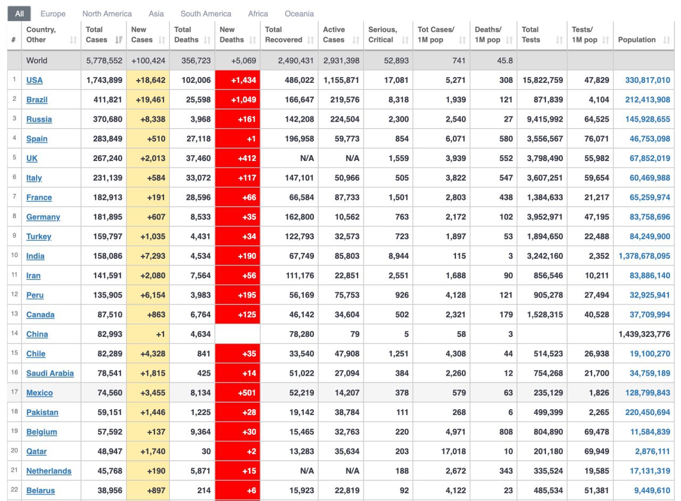This screenshot has width=681, height=501.
Task: Open the Spain country link
Action: click(x=37, y=139)
